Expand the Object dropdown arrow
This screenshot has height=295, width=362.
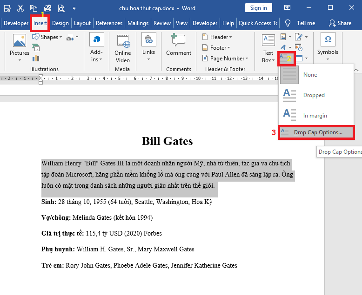[x=306, y=58]
